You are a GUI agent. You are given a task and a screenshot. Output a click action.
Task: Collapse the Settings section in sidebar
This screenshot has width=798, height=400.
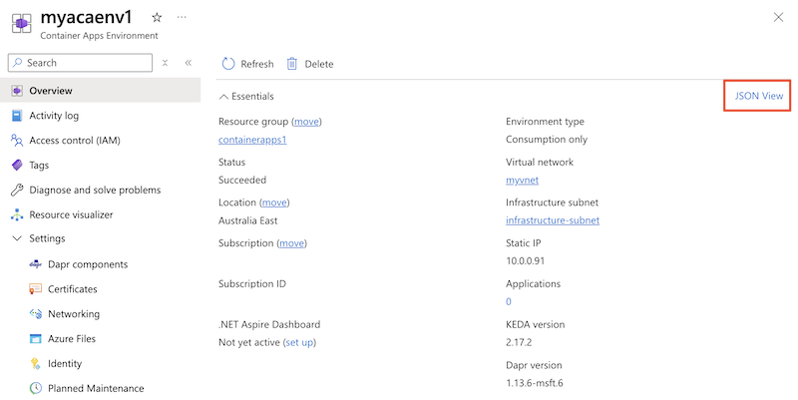tap(17, 239)
